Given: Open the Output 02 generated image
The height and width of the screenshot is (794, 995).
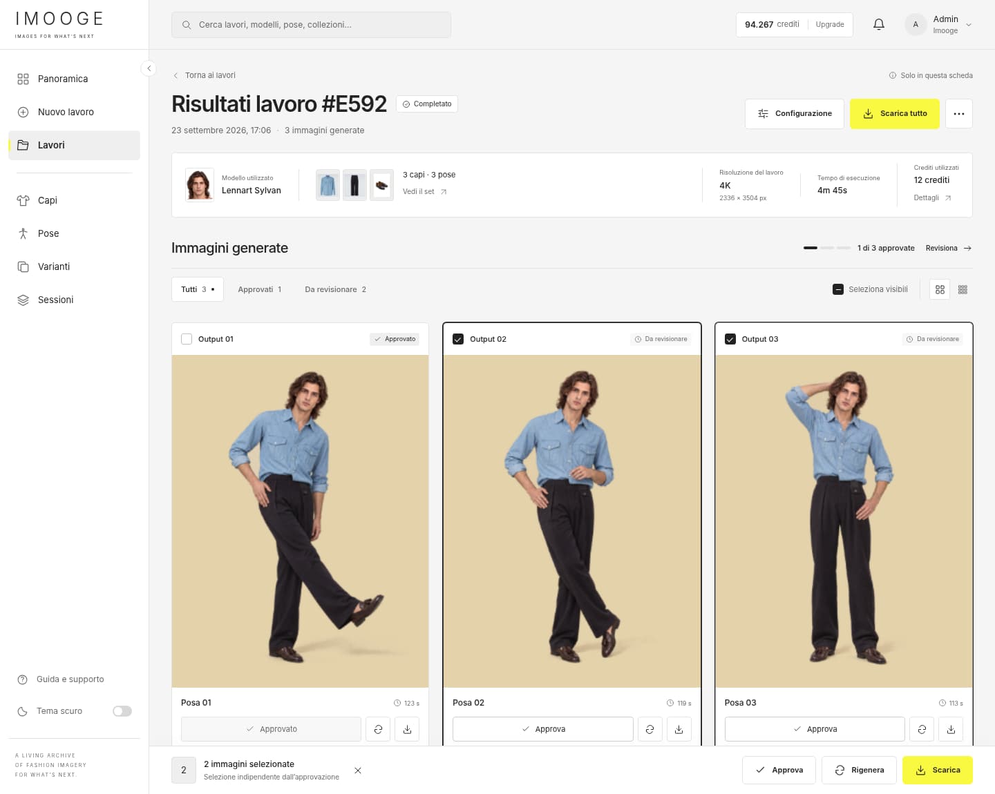Looking at the screenshot, I should click(572, 521).
